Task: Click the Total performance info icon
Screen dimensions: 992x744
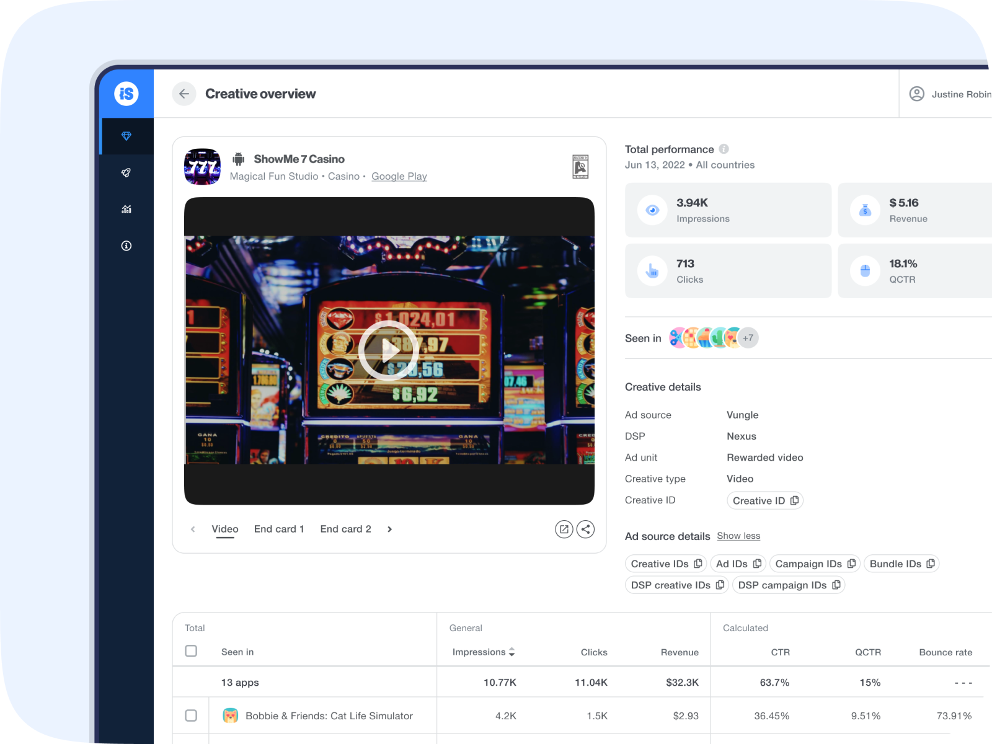Action: (724, 149)
